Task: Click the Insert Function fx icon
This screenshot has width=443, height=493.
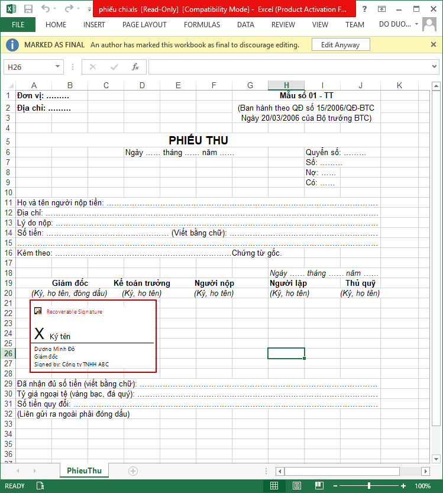Action: point(135,67)
